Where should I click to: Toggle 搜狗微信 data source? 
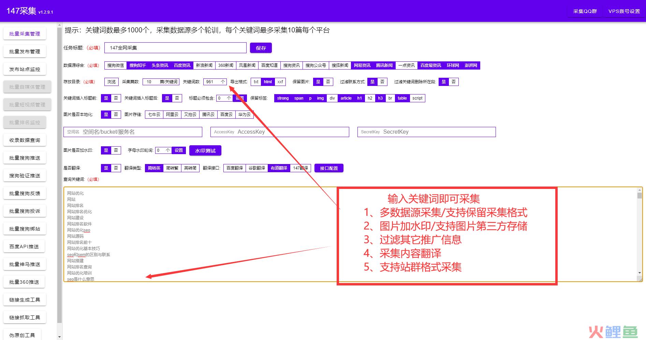pos(116,65)
